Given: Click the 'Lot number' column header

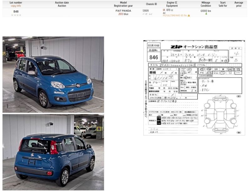Looking at the screenshot, I should tap(16, 3).
